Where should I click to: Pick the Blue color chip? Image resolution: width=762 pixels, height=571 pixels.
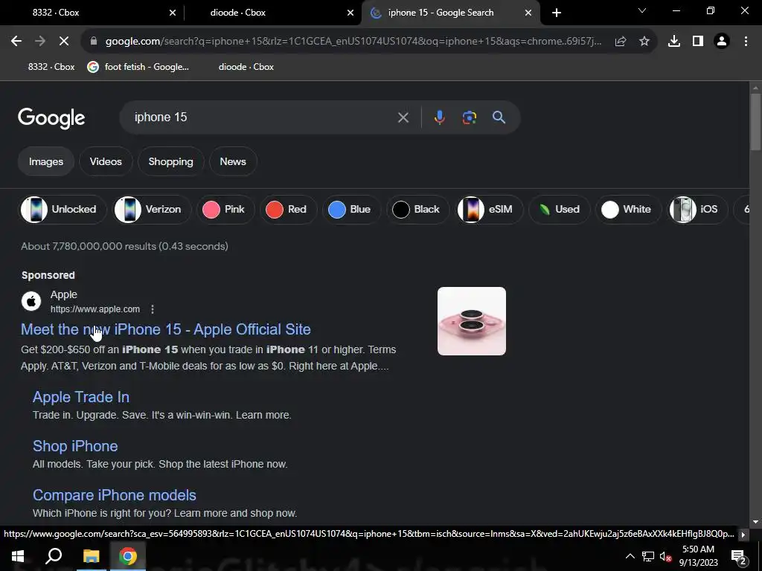tap(351, 209)
